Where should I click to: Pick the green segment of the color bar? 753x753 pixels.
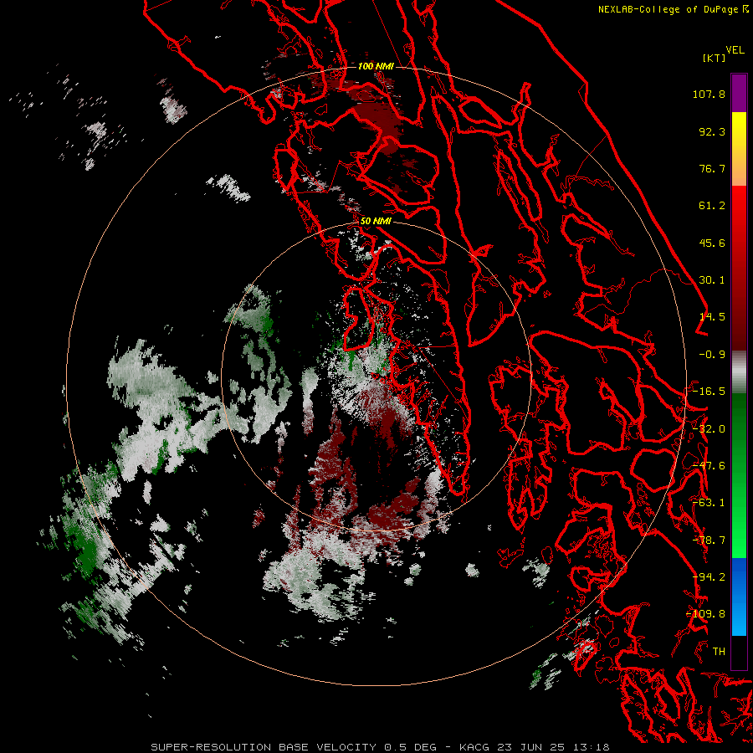pos(739,475)
